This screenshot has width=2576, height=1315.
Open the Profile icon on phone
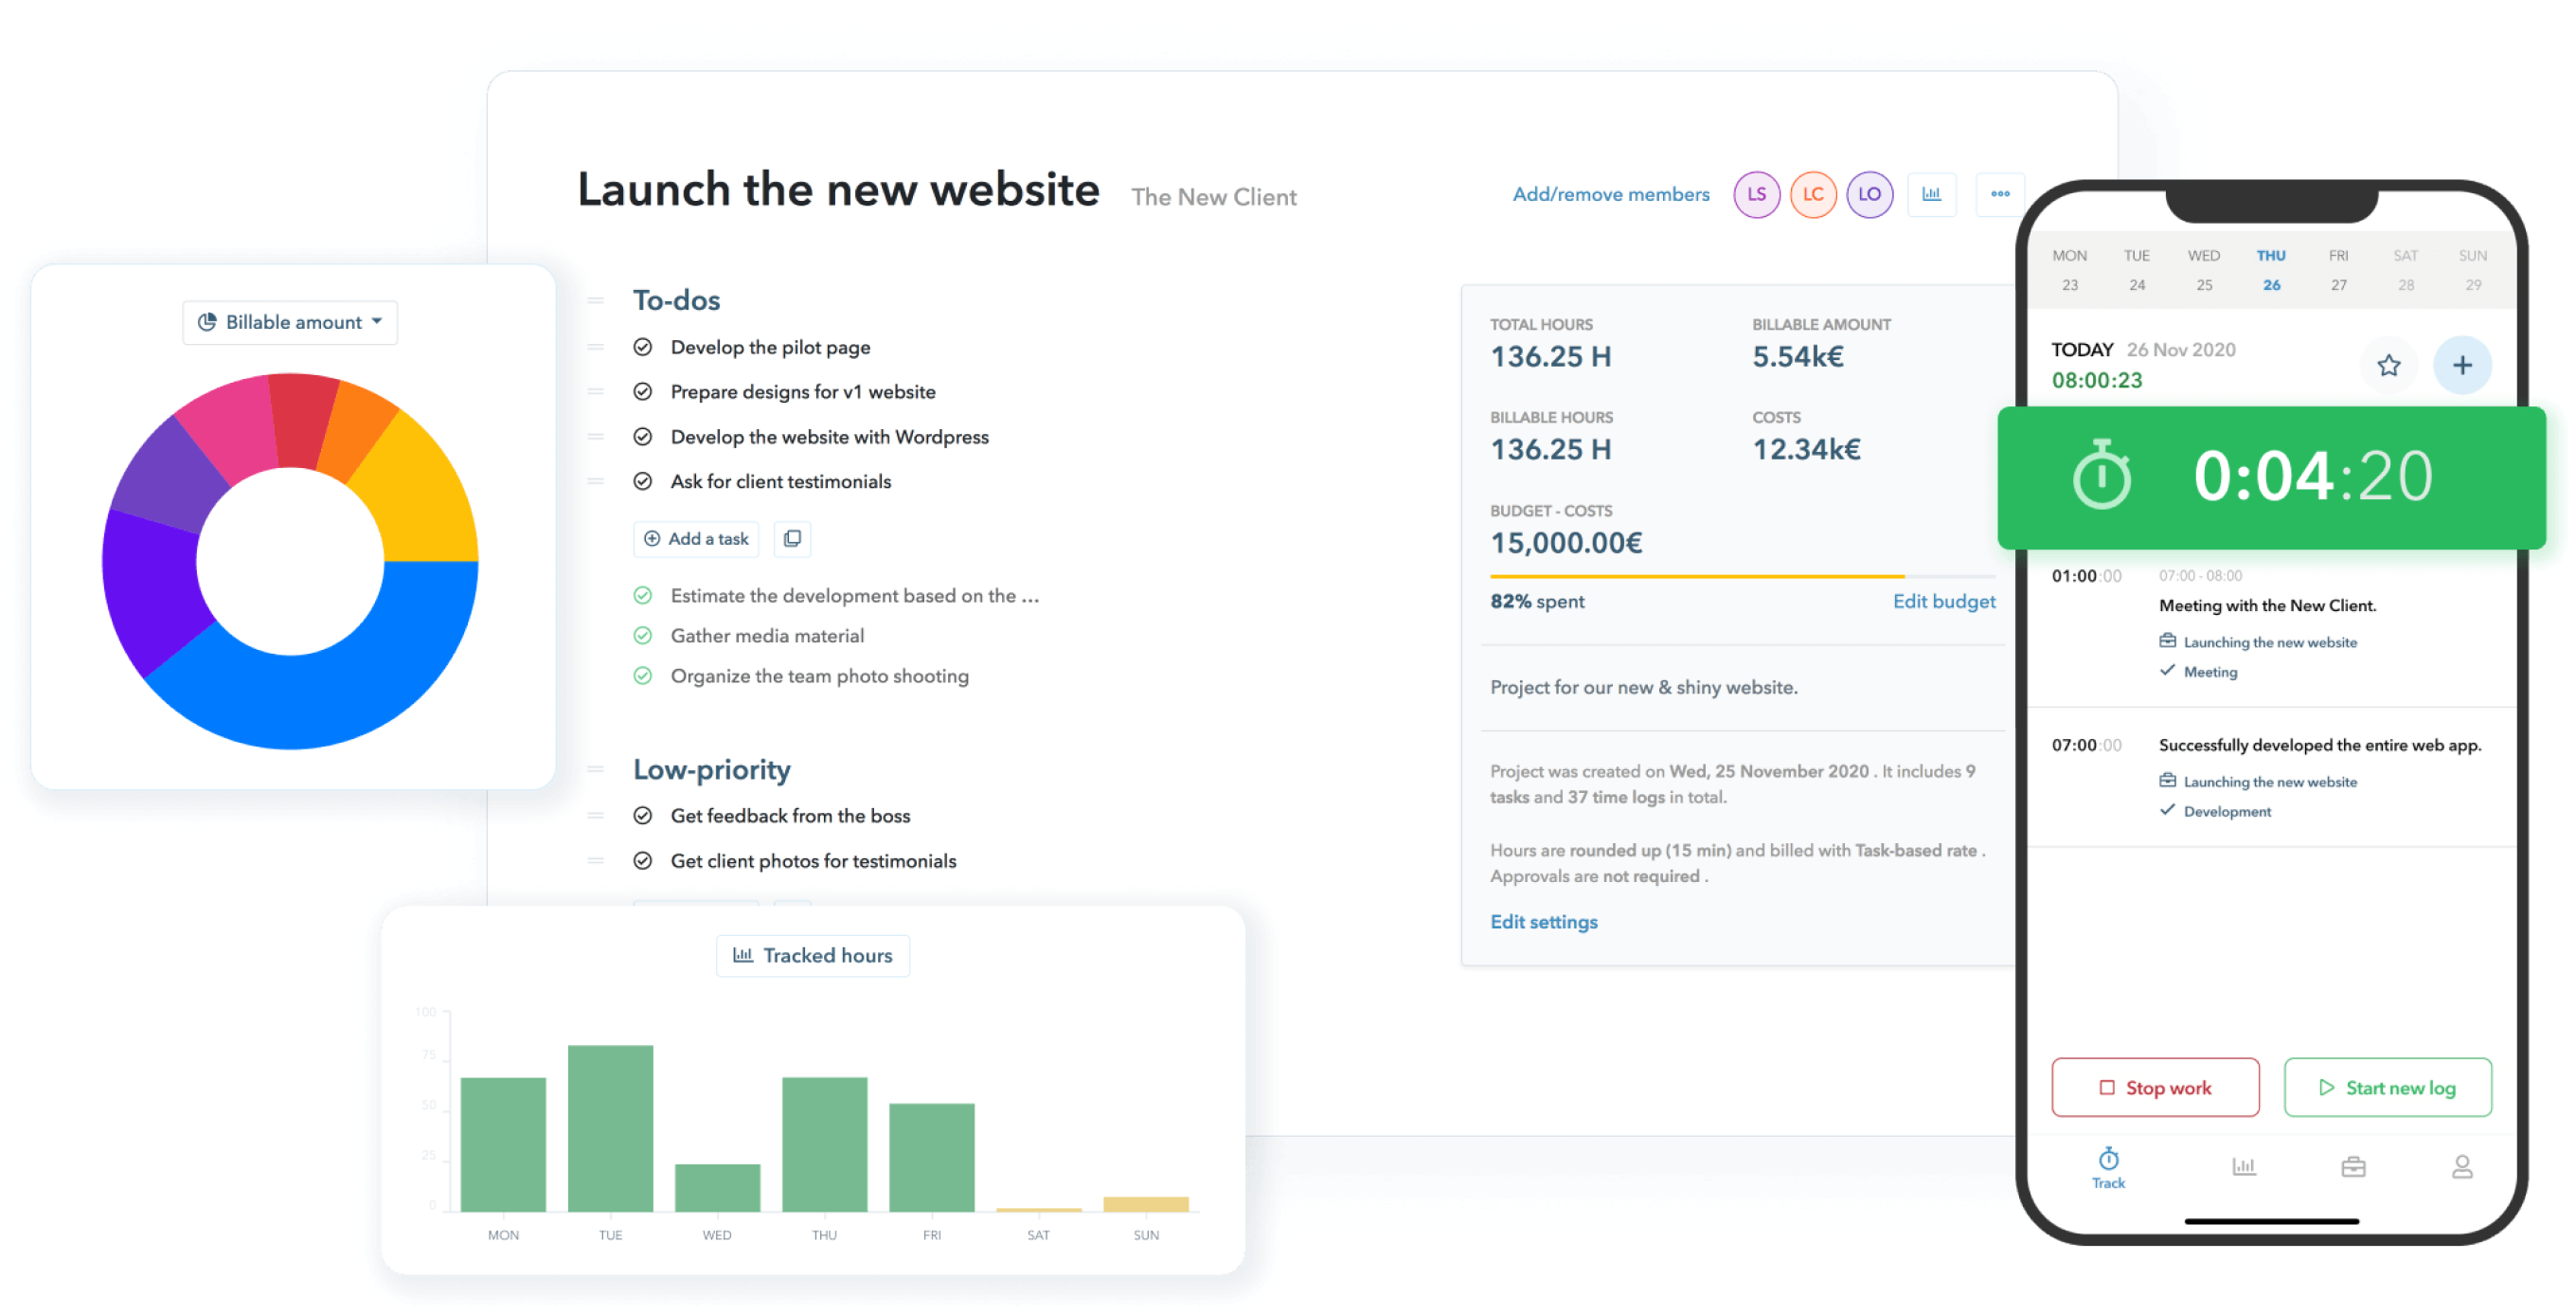tap(2462, 1165)
